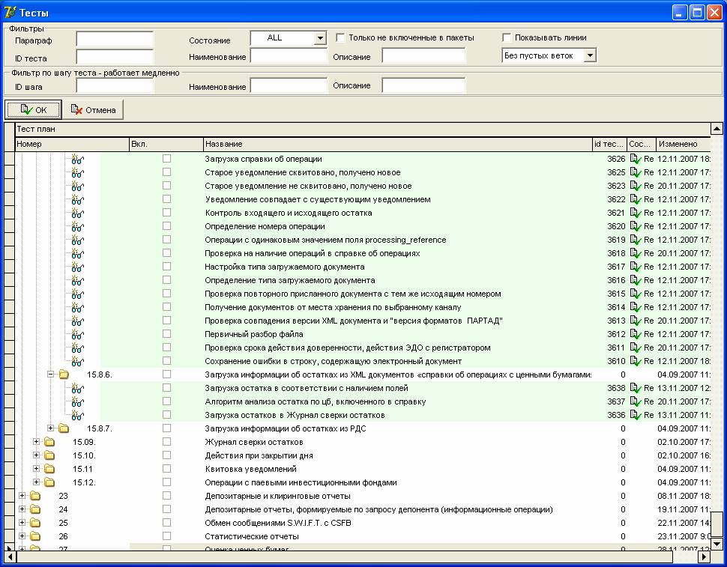Expand tree node 26
The image size is (727, 567).
pyautogui.click(x=22, y=536)
